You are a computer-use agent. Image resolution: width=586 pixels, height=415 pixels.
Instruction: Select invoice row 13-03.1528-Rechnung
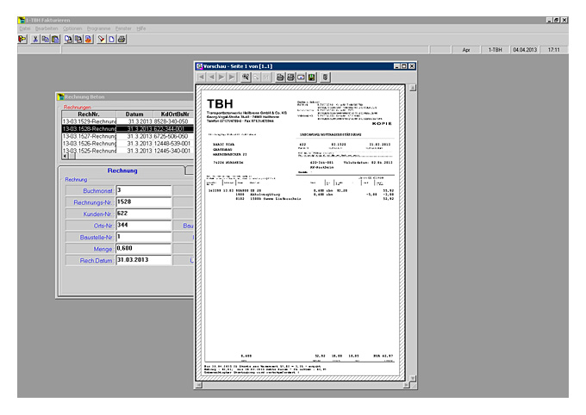128,129
